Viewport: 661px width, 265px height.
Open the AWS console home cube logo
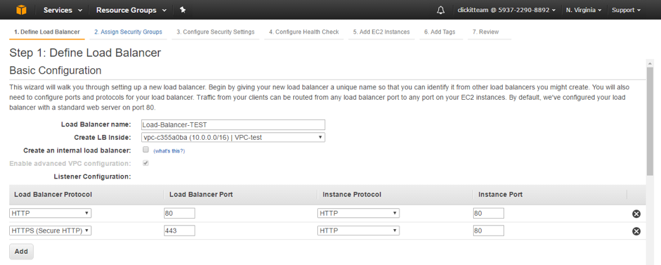coord(21,10)
